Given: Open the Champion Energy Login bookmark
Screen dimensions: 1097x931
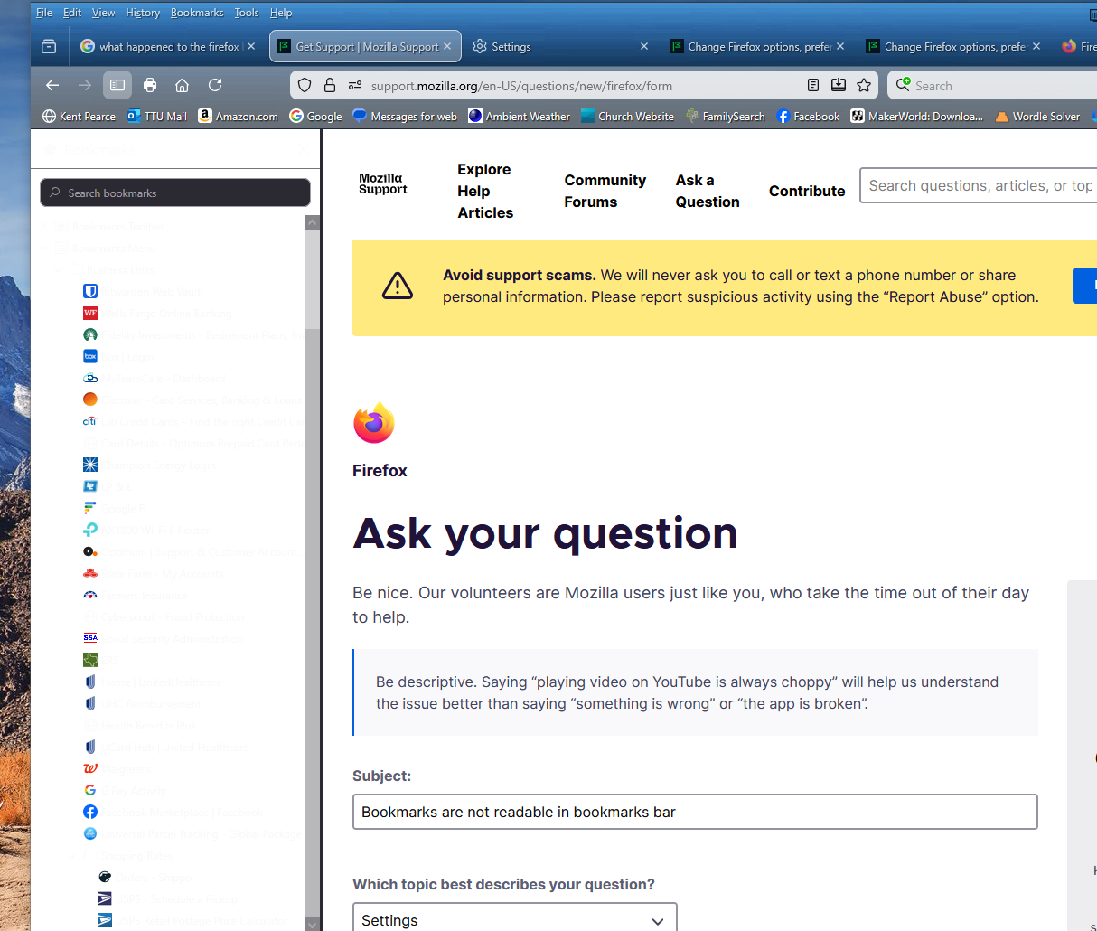Looking at the screenshot, I should pos(149,465).
